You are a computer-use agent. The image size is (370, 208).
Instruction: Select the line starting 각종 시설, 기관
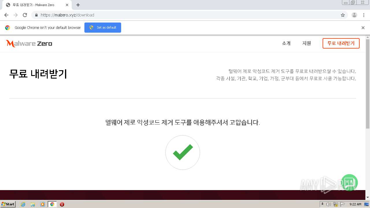(x=286, y=78)
